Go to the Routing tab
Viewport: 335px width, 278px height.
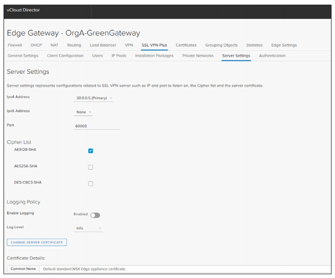pyautogui.click(x=74, y=45)
